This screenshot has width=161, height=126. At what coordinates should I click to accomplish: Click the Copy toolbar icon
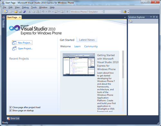pos(33,12)
